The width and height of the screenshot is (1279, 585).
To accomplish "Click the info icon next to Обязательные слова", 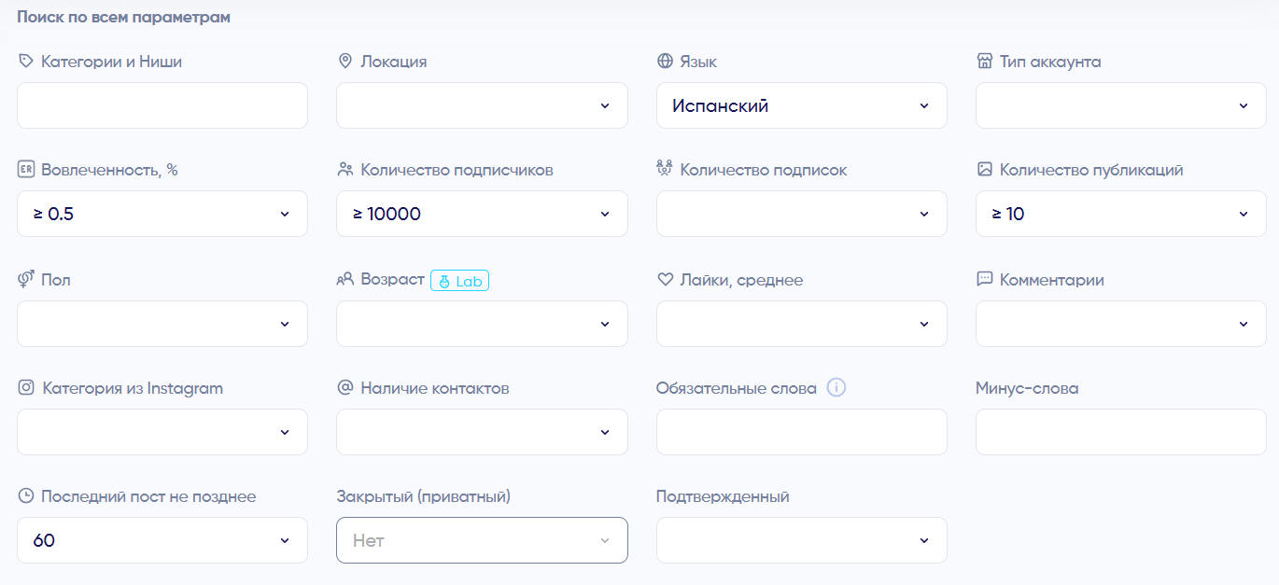I will tap(836, 388).
